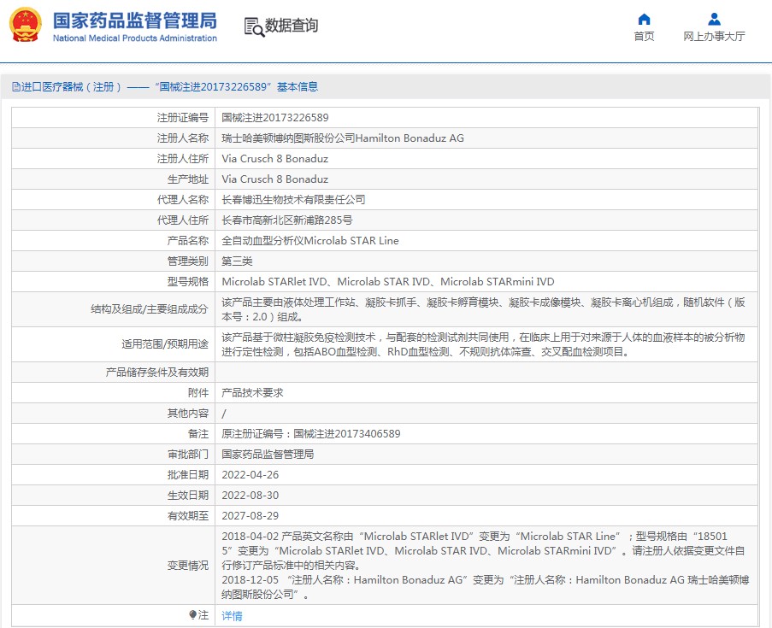This screenshot has height=628, width=772.
Task: Select the 有效期至 label
Action: (x=188, y=516)
